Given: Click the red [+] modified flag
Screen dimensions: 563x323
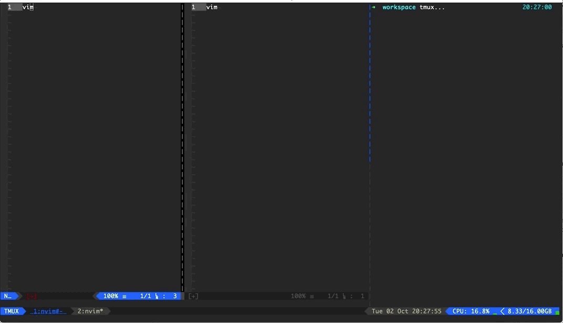Looking at the screenshot, I should (31, 296).
